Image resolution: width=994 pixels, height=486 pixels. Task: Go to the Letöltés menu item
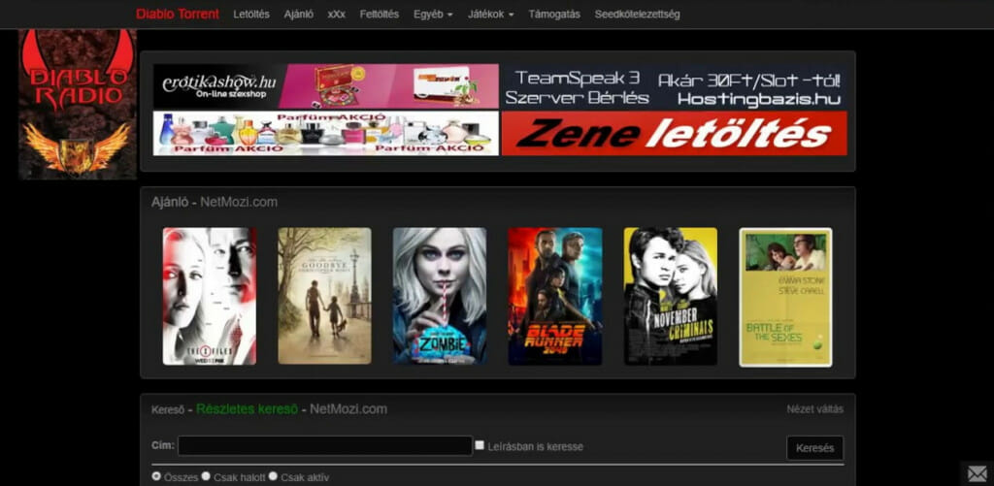251,14
